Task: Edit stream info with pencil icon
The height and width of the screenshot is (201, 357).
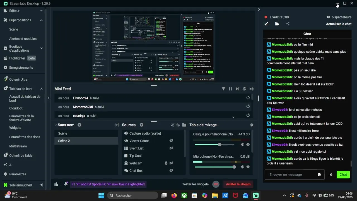Action: point(266,24)
